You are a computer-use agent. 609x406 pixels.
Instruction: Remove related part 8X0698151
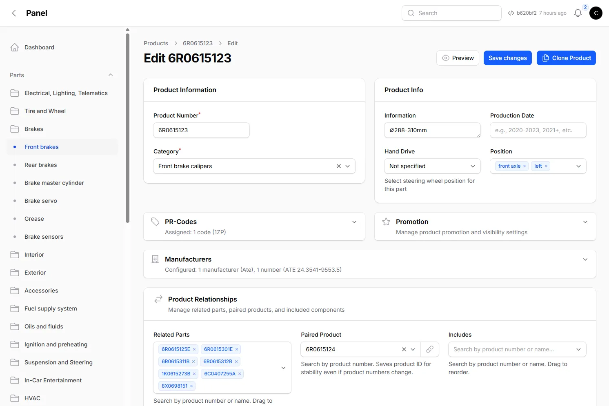point(191,386)
